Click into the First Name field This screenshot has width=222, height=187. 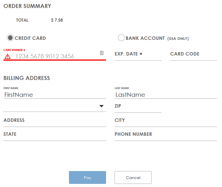(55, 95)
